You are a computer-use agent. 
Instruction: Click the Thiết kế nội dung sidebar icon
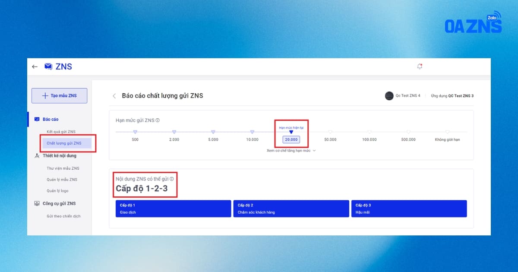pyautogui.click(x=37, y=155)
